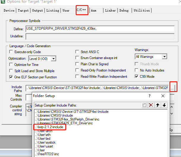Switch to the Device tab

[x=9, y=10]
